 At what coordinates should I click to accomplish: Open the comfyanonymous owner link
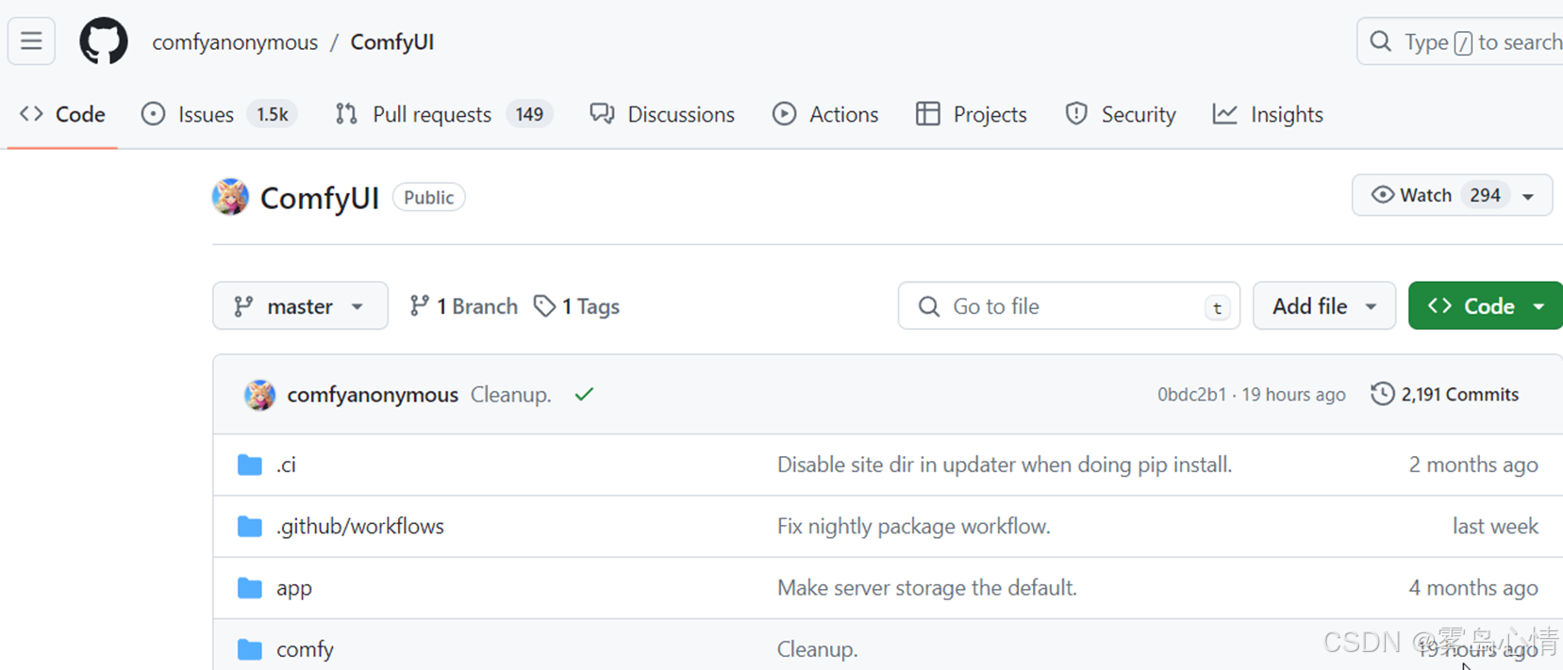coord(235,42)
